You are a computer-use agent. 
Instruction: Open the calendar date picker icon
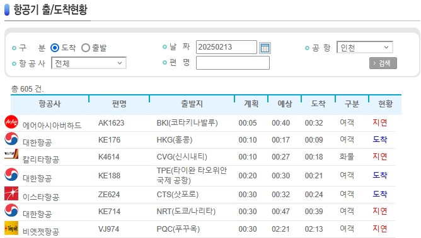[265, 48]
